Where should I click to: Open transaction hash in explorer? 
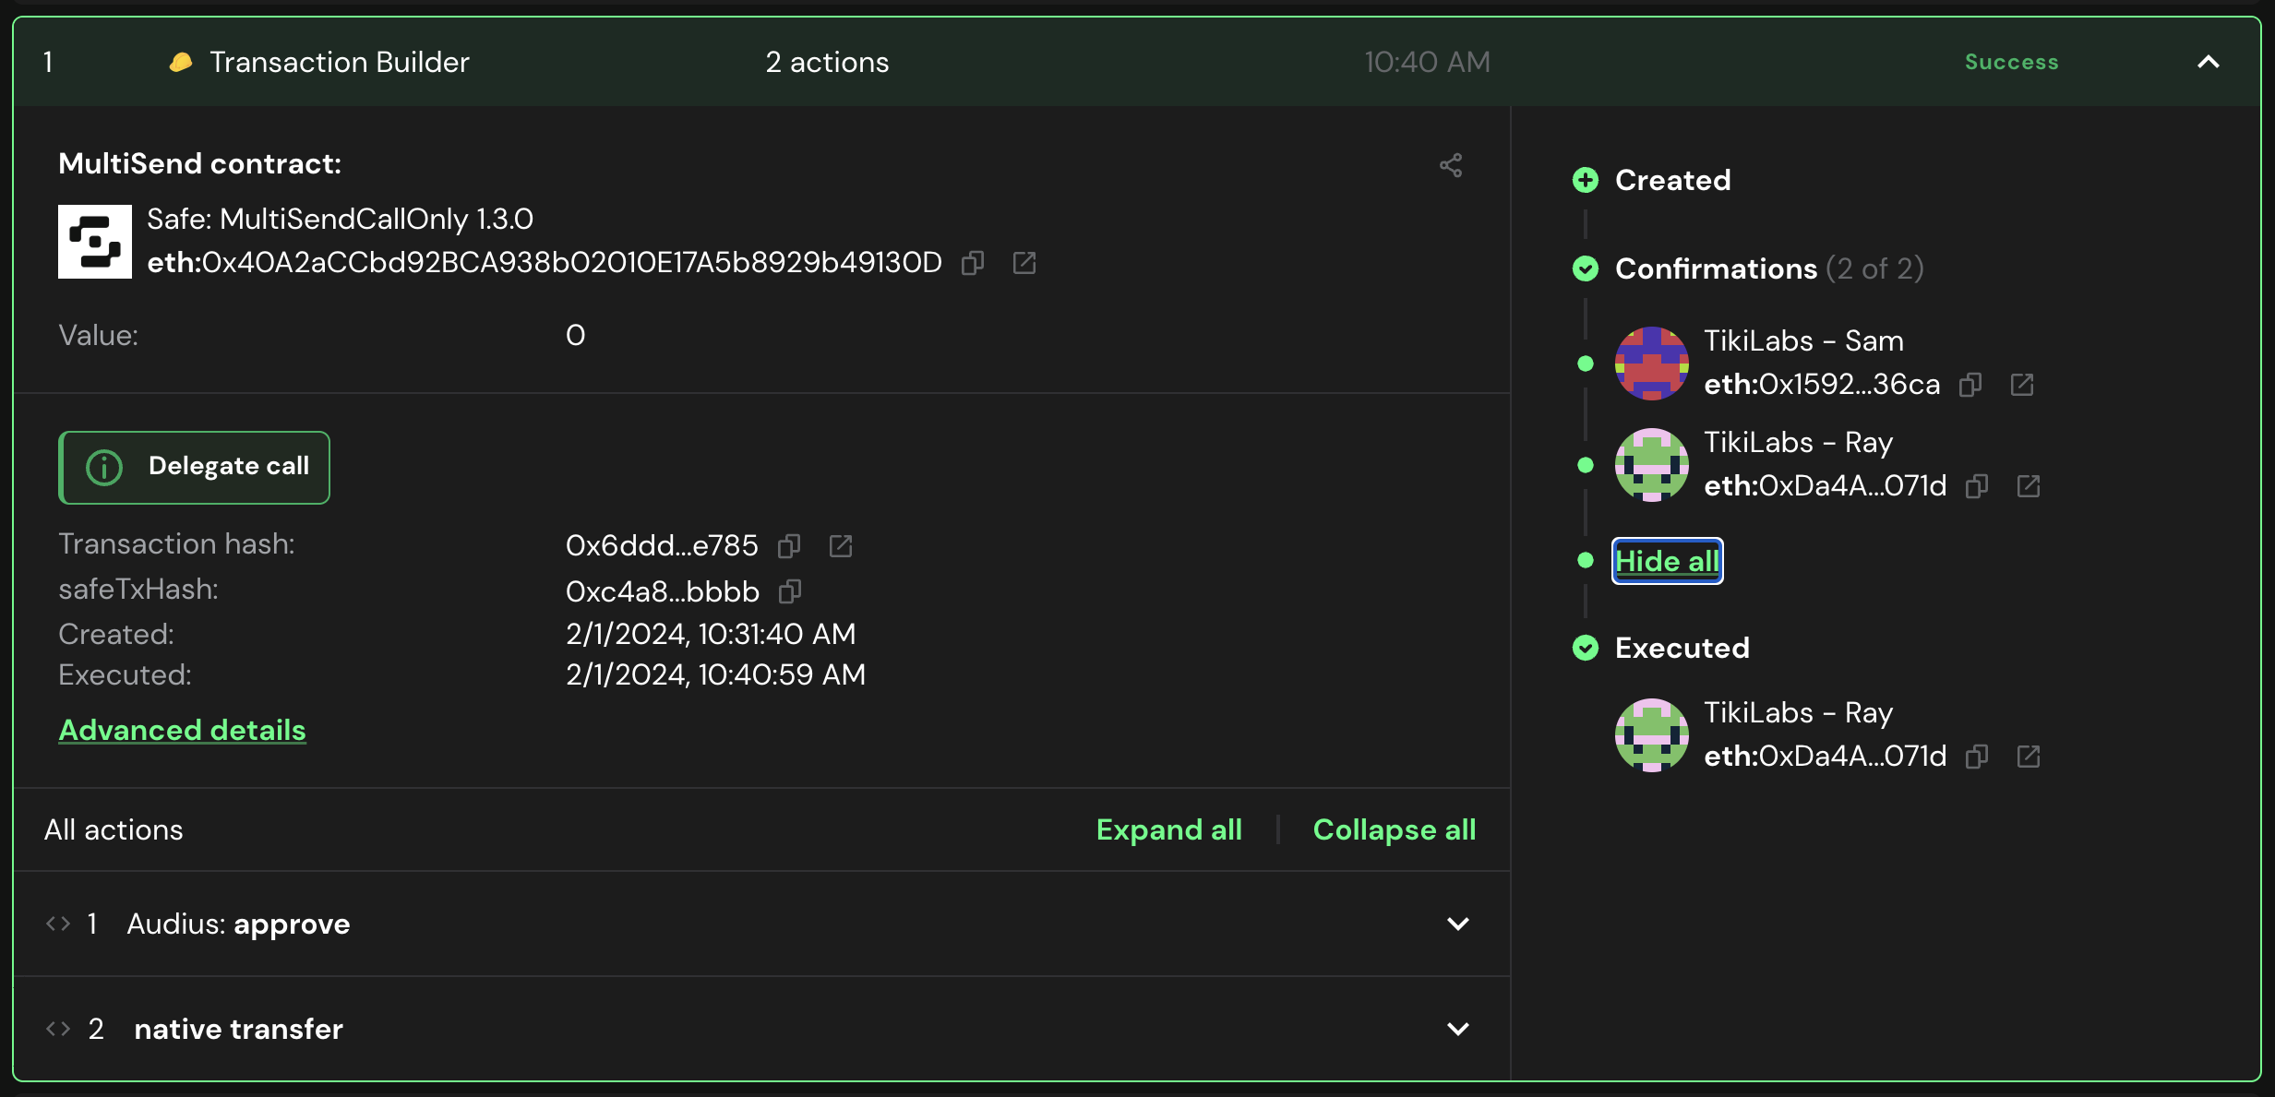click(841, 546)
